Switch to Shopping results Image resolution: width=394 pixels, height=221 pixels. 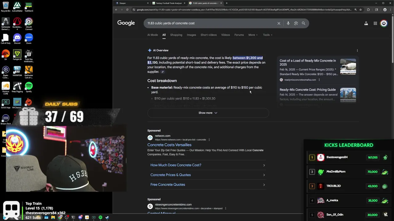tap(176, 35)
